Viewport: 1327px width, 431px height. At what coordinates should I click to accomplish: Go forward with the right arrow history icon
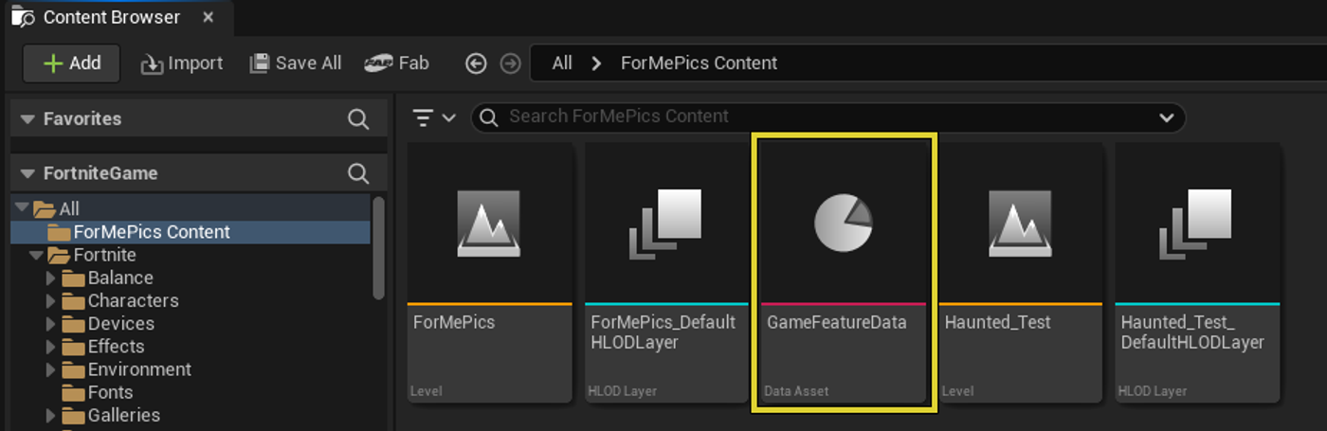click(x=510, y=63)
